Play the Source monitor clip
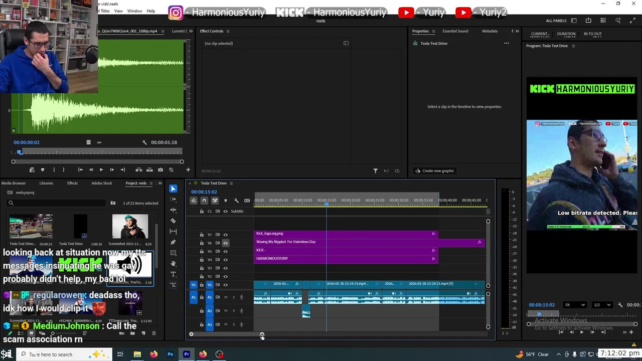 tap(101, 170)
